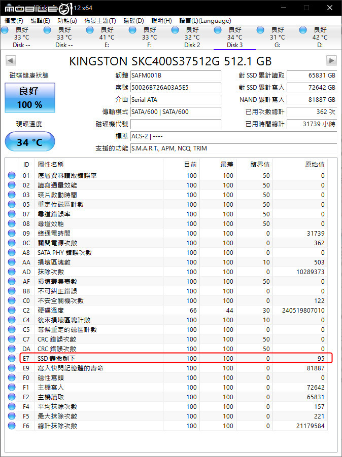Click status orb for attribute C0
Image resolution: width=342 pixels, height=457 pixels.
12,300
